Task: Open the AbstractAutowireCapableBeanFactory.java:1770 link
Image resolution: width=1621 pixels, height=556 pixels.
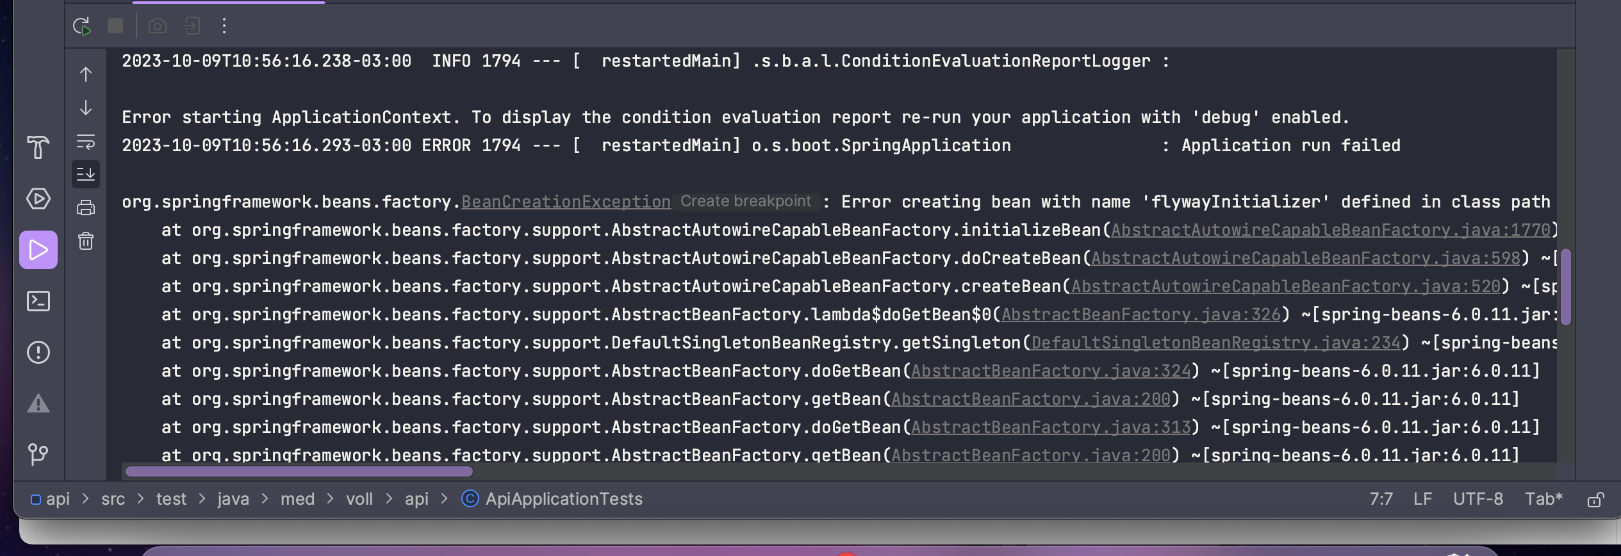Action: [1330, 230]
